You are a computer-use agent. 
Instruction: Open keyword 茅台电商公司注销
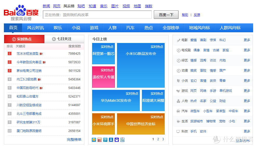click(29, 71)
